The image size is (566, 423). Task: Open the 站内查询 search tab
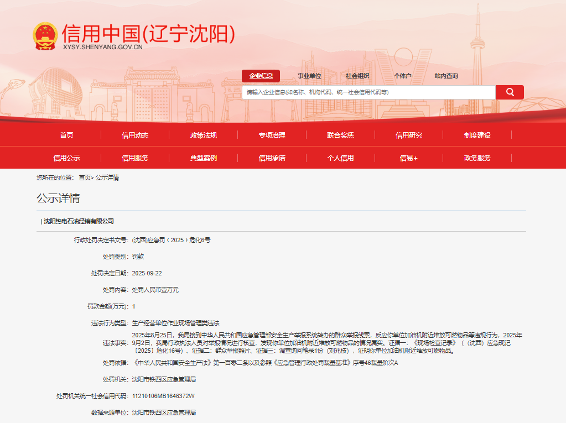[x=446, y=76]
